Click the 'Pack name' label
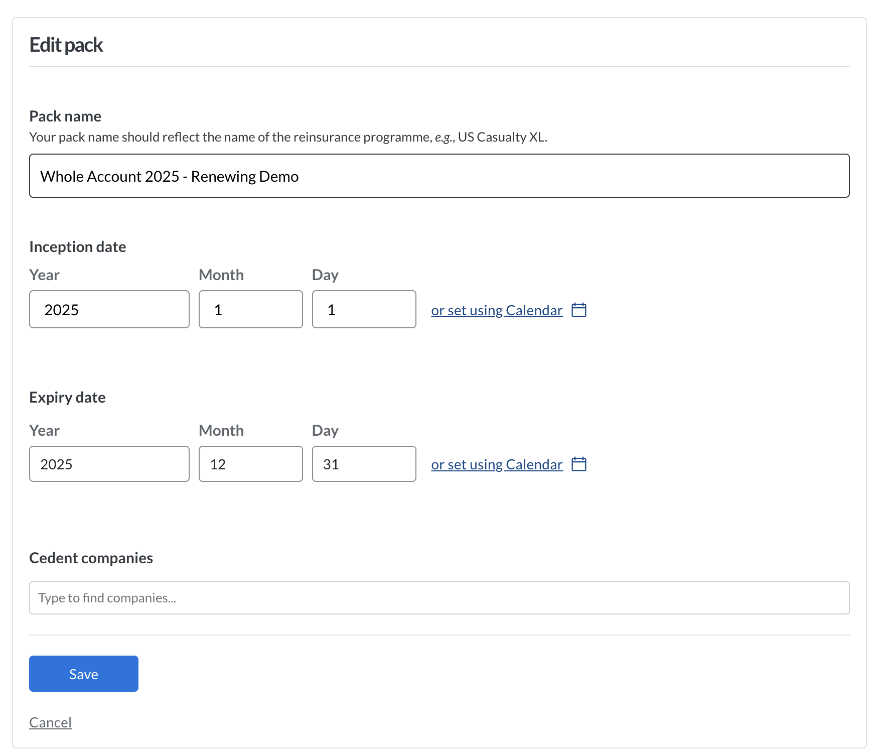Image resolution: width=882 pixels, height=756 pixels. click(x=65, y=116)
